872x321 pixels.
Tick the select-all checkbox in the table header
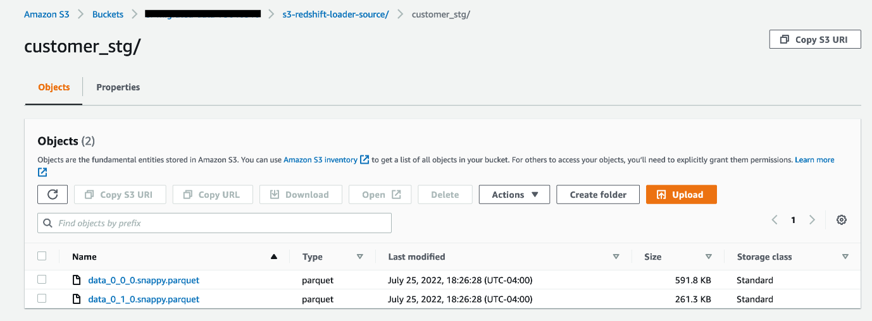coord(42,256)
